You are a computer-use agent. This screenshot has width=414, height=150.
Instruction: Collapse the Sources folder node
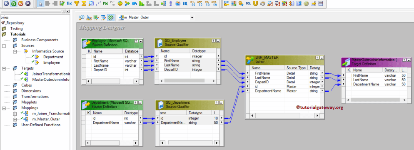pyautogui.click(x=4, y=46)
